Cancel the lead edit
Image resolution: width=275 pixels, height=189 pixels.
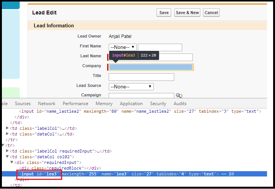click(211, 13)
